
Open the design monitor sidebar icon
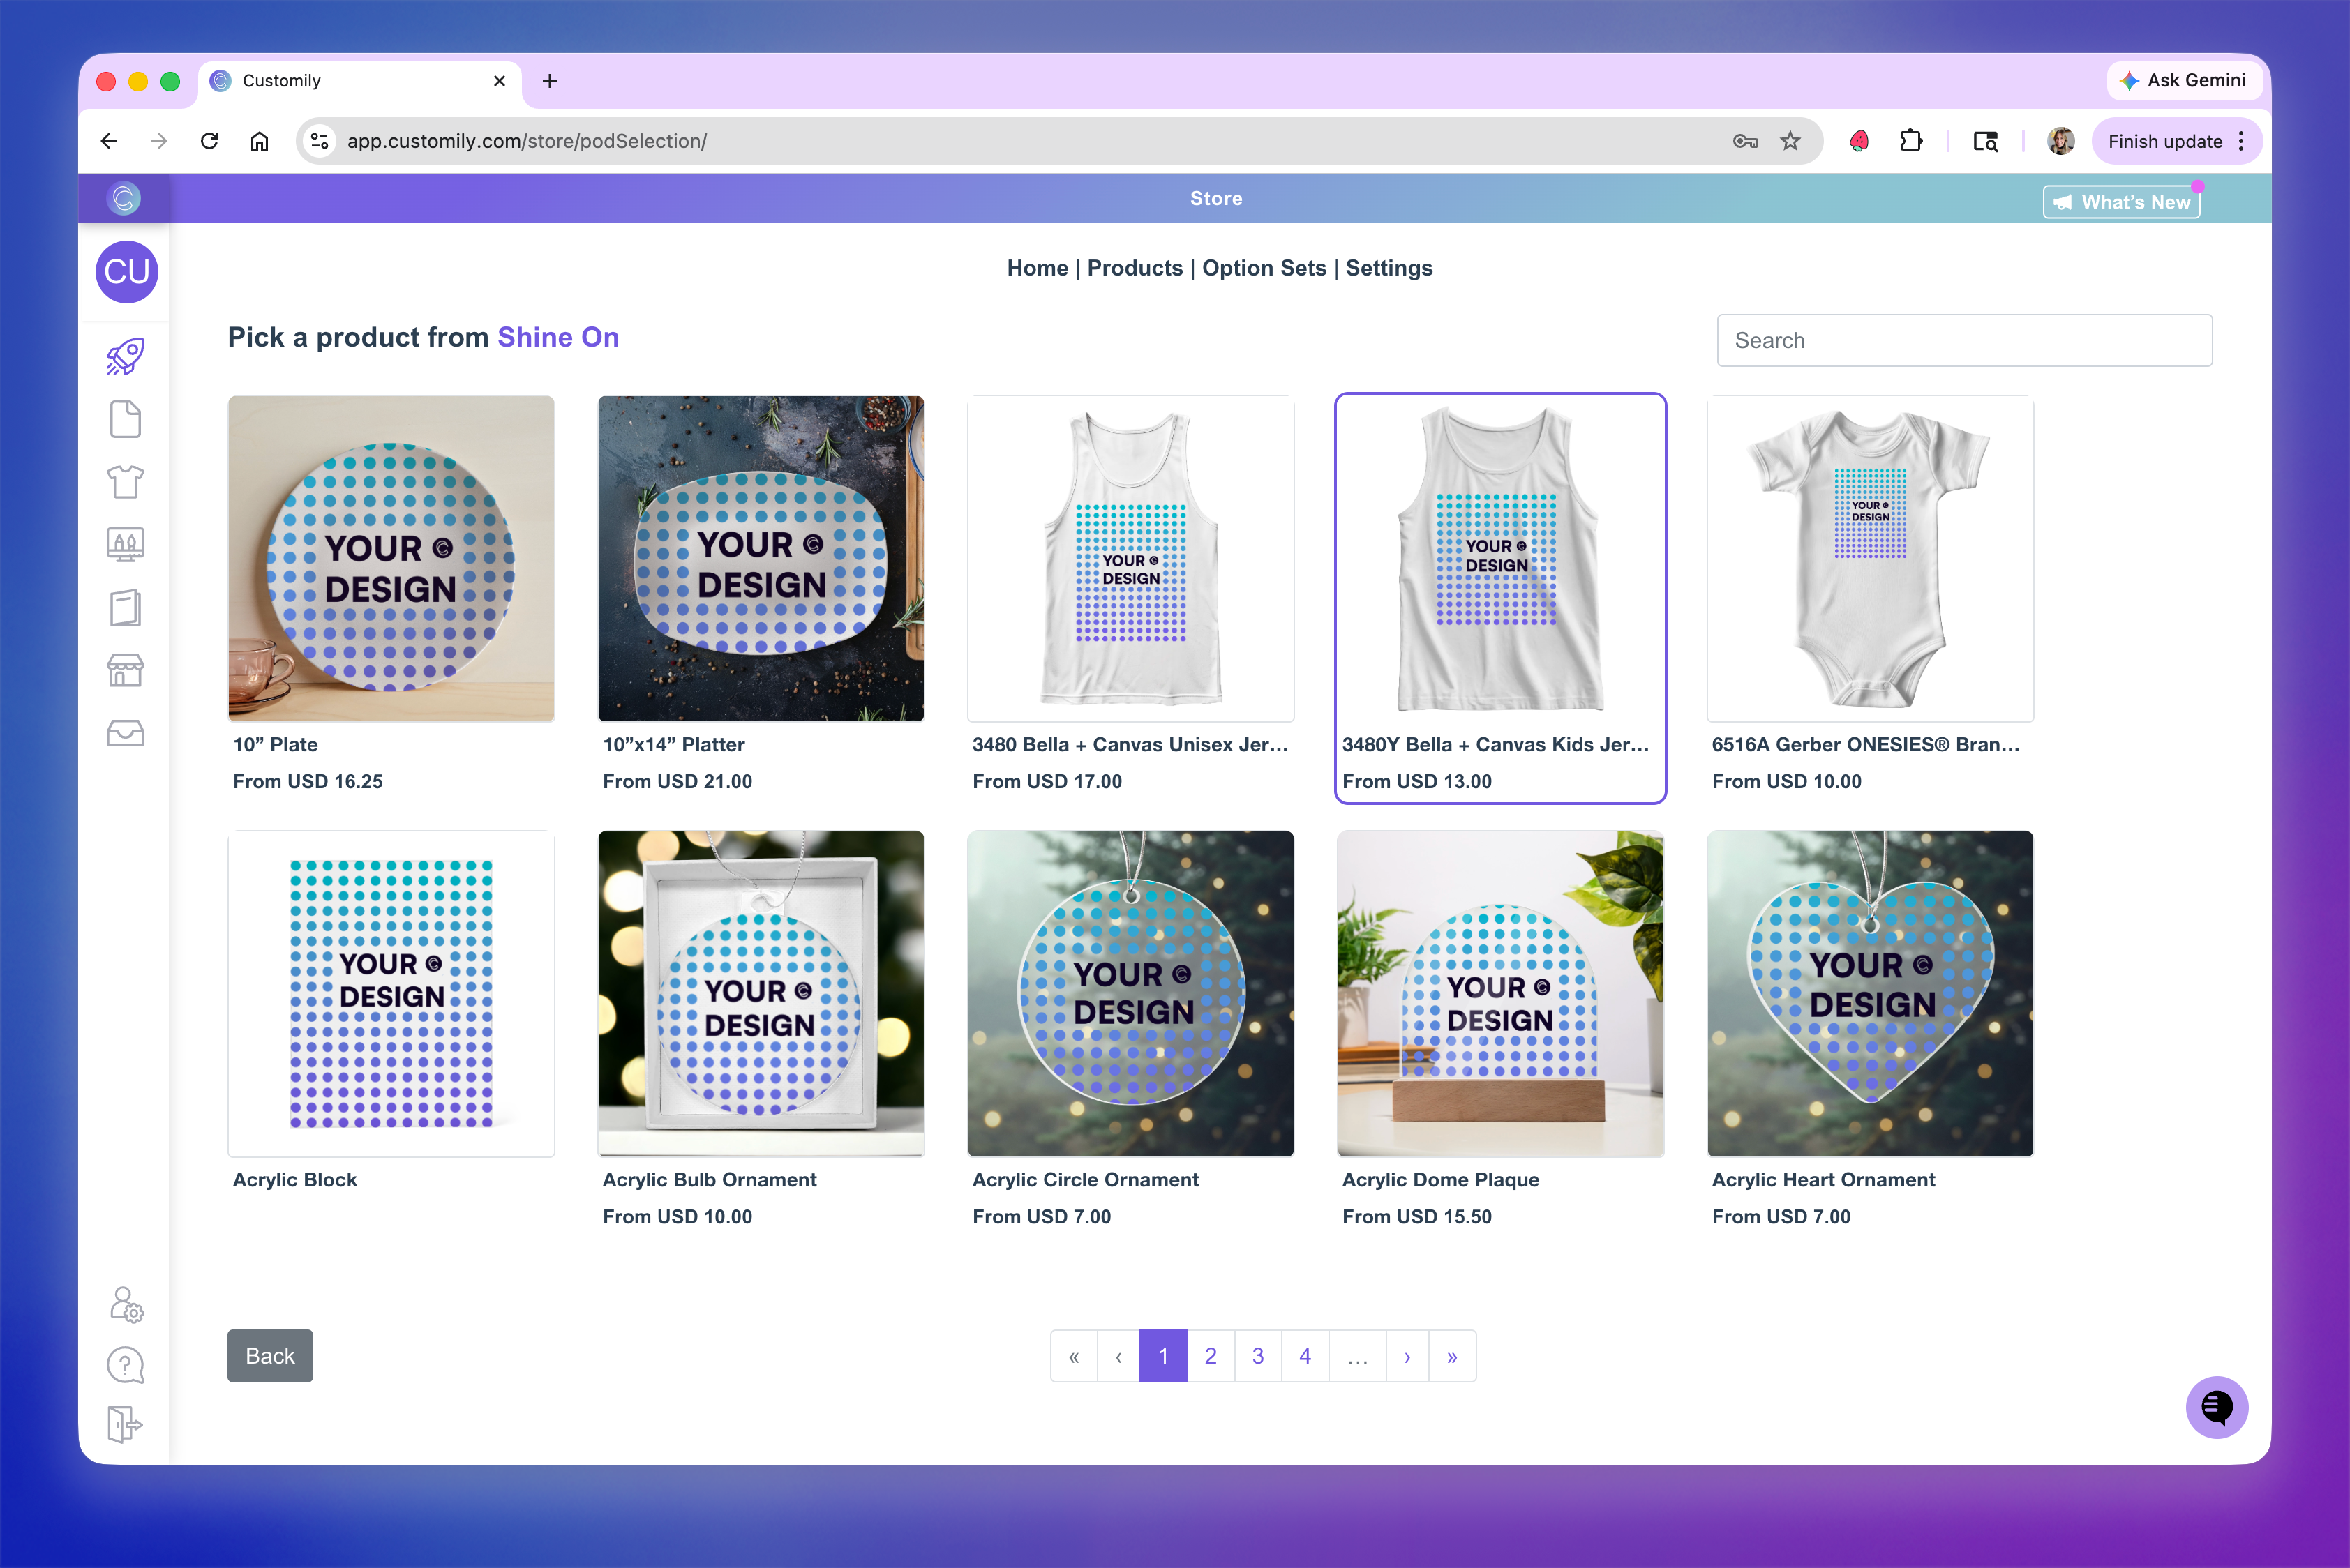coord(126,545)
